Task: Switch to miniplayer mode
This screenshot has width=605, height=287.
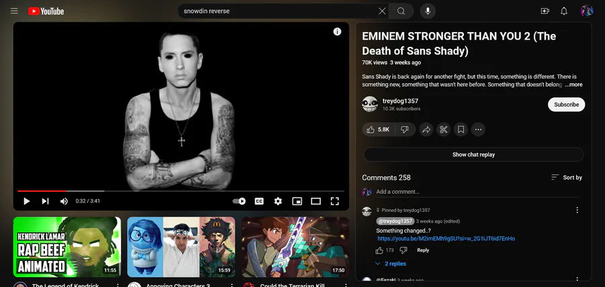Action: (297, 200)
